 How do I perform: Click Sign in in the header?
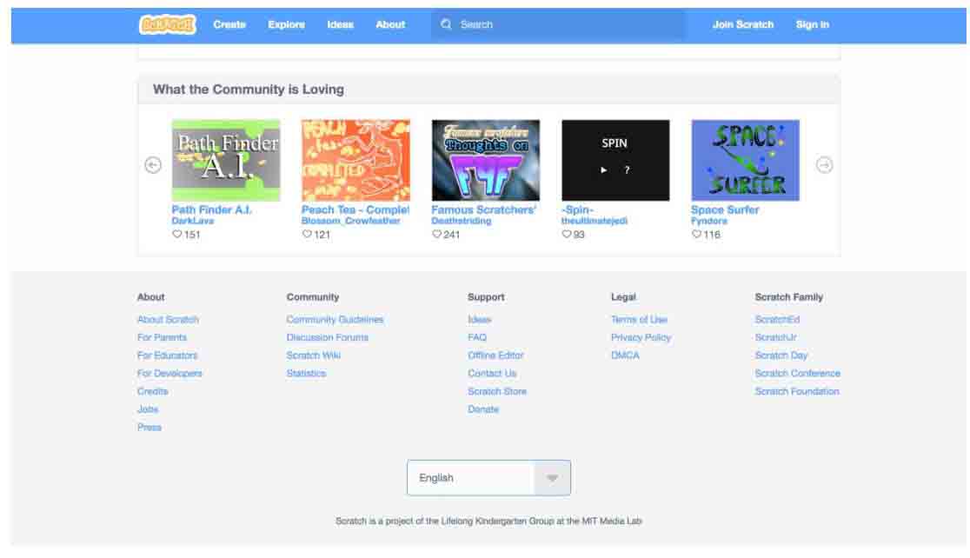coord(813,24)
